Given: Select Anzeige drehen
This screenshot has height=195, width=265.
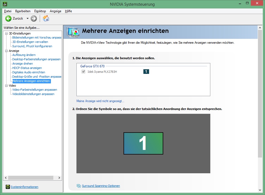Looking at the screenshot, I should [x=23, y=64].
